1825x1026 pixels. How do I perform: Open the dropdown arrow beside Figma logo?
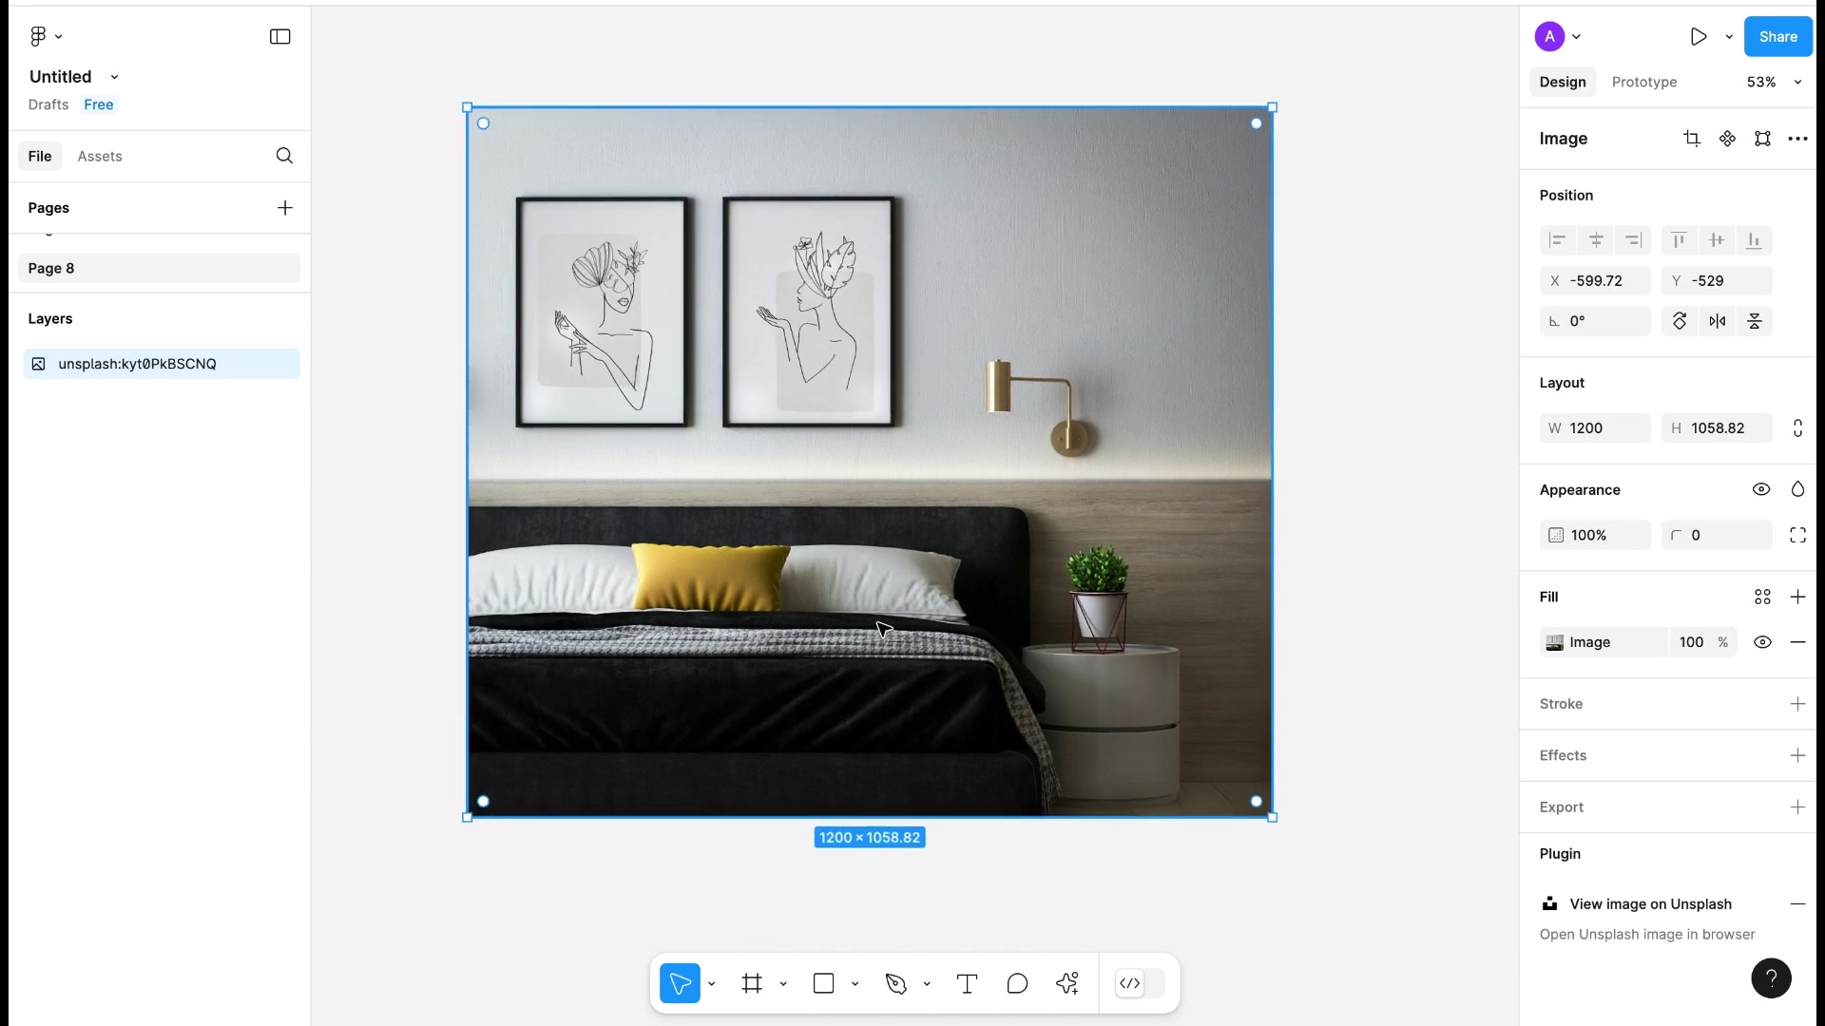(x=58, y=36)
